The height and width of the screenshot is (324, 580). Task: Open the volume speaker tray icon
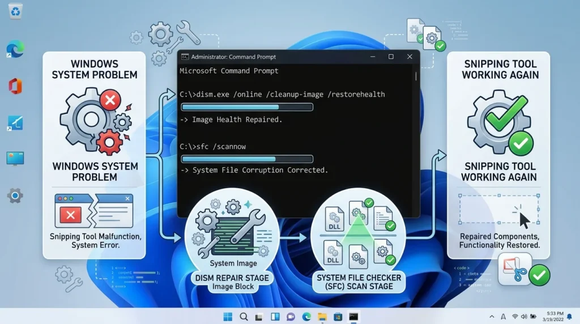[x=524, y=317]
